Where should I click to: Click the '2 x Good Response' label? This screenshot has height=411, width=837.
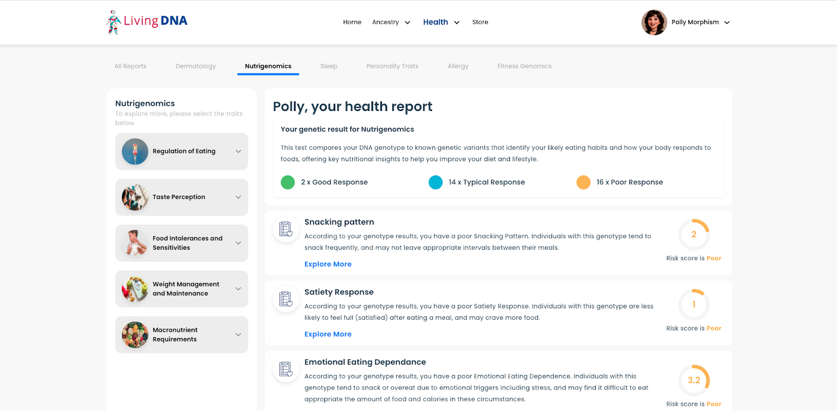334,182
